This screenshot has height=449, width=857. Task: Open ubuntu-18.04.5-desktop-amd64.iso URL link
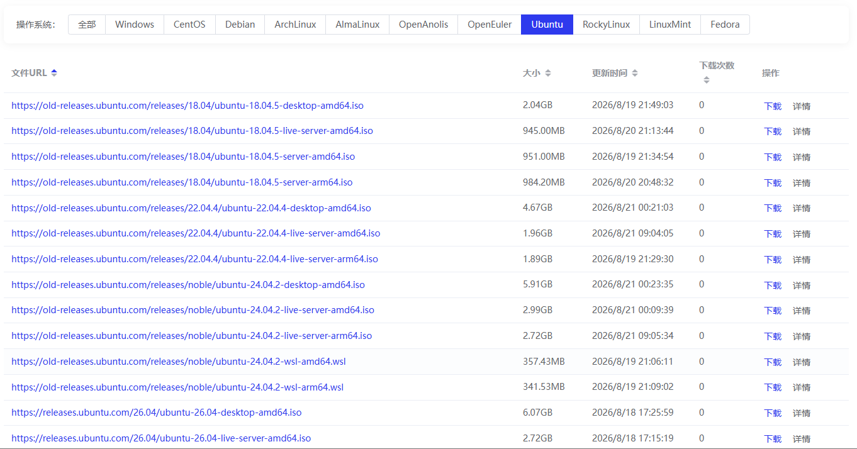pyautogui.click(x=188, y=106)
